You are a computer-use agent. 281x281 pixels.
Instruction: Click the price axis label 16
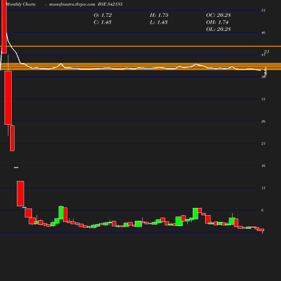pyautogui.click(x=264, y=166)
